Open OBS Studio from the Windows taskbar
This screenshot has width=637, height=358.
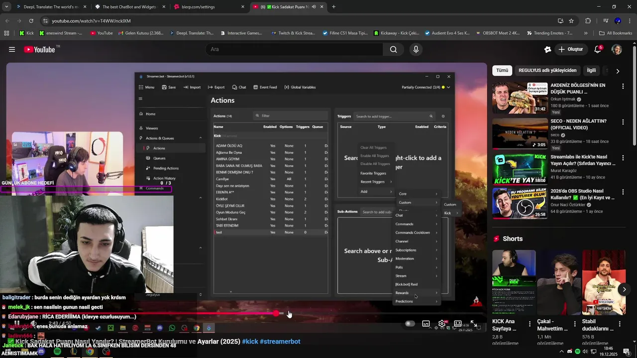pyautogui.click(x=106, y=352)
